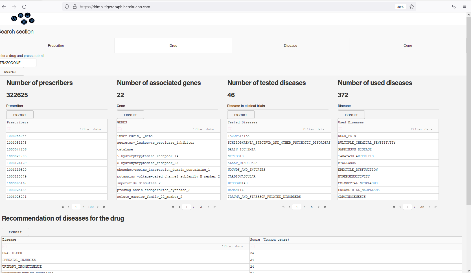
Task: Click the site logo at top left
Action: (x=23, y=19)
